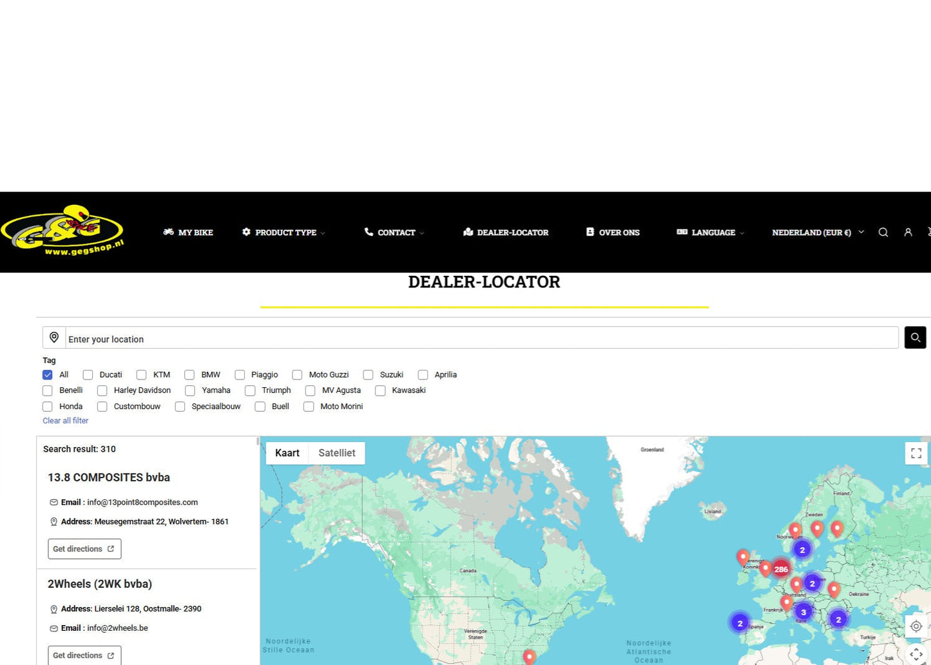Click the cluster marker labeled 3
Viewport: 931px width, 665px height.
(x=803, y=612)
